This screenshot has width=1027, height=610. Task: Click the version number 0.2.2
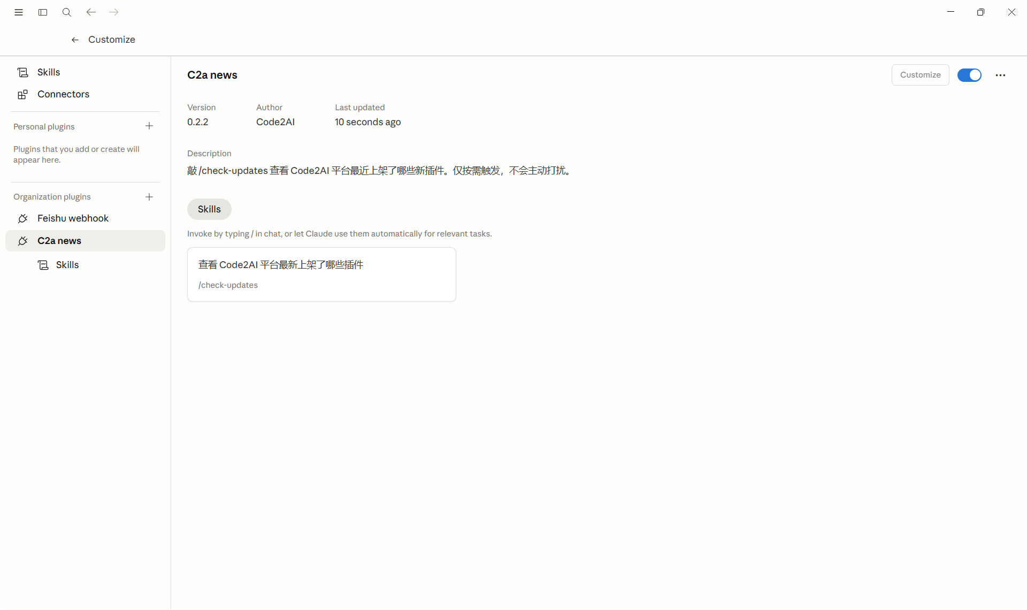pyautogui.click(x=198, y=122)
